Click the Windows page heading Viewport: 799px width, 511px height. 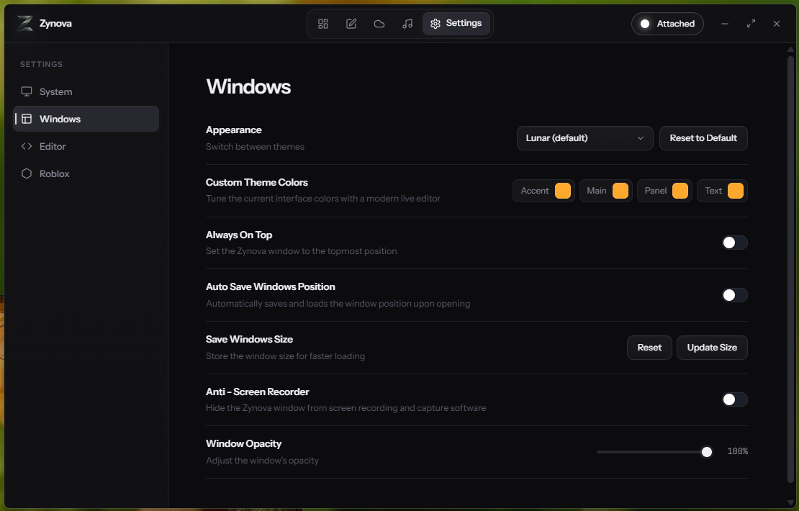tap(248, 86)
